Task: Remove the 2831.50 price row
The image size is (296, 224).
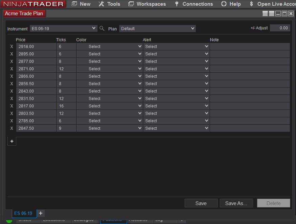Action: click(12, 99)
